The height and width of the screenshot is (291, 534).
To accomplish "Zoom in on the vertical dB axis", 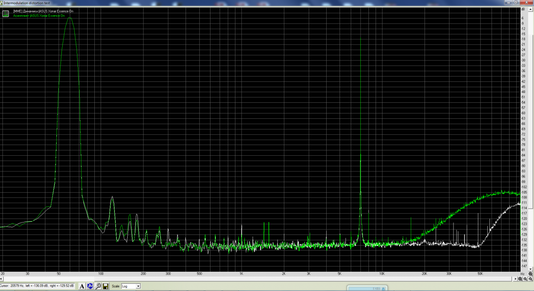I will (x=530, y=274).
